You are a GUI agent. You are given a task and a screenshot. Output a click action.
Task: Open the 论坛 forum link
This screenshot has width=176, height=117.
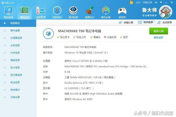tap(138, 2)
